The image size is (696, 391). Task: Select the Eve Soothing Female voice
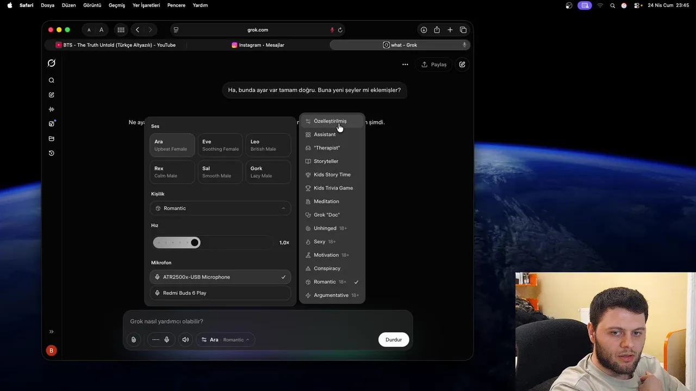click(x=220, y=145)
